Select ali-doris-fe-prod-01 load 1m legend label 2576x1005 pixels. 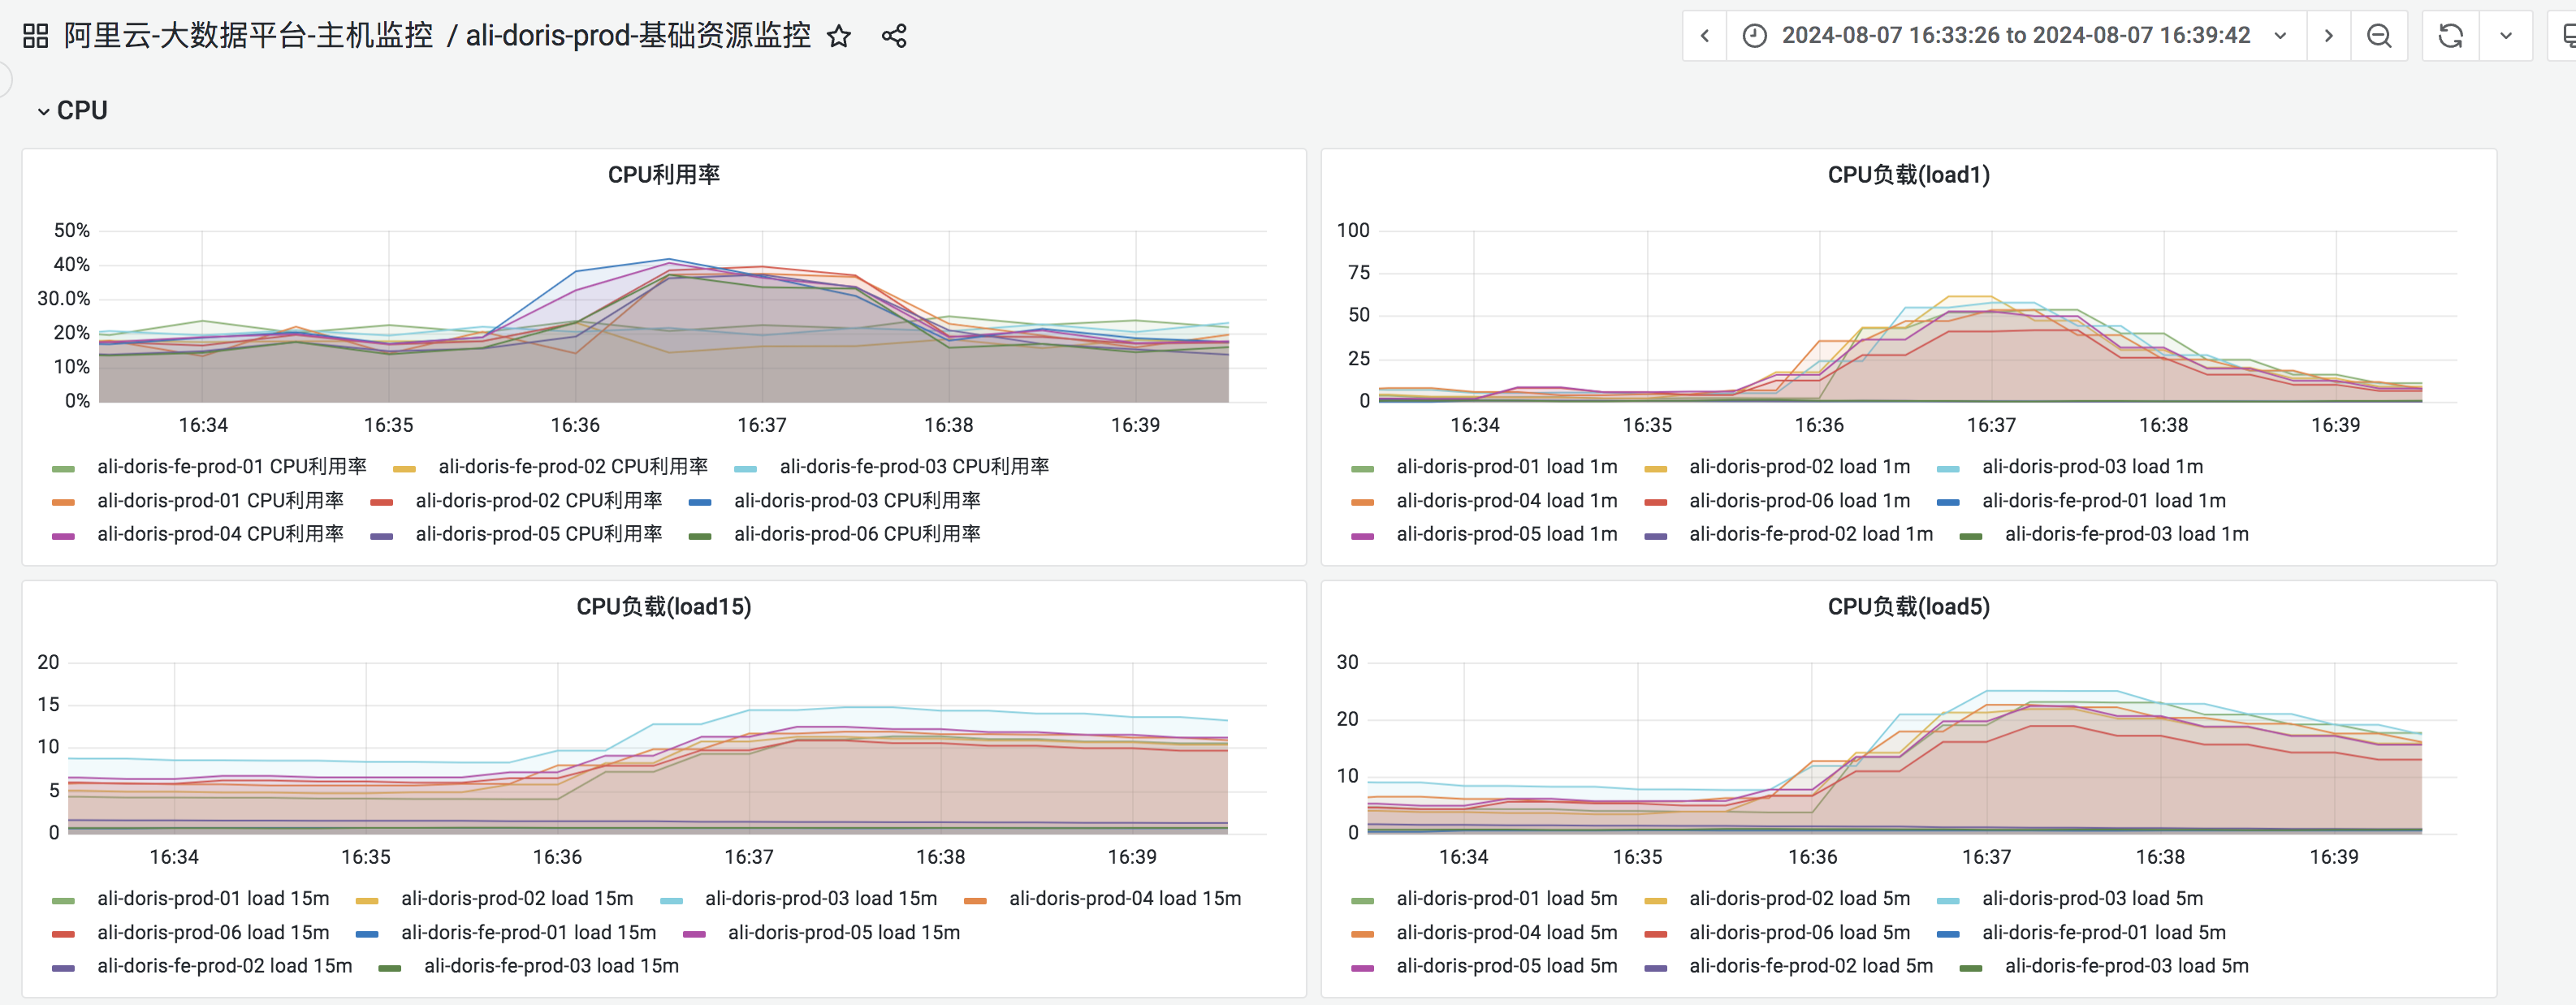2104,501
